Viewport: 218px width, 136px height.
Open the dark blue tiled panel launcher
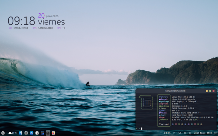(x=42, y=133)
